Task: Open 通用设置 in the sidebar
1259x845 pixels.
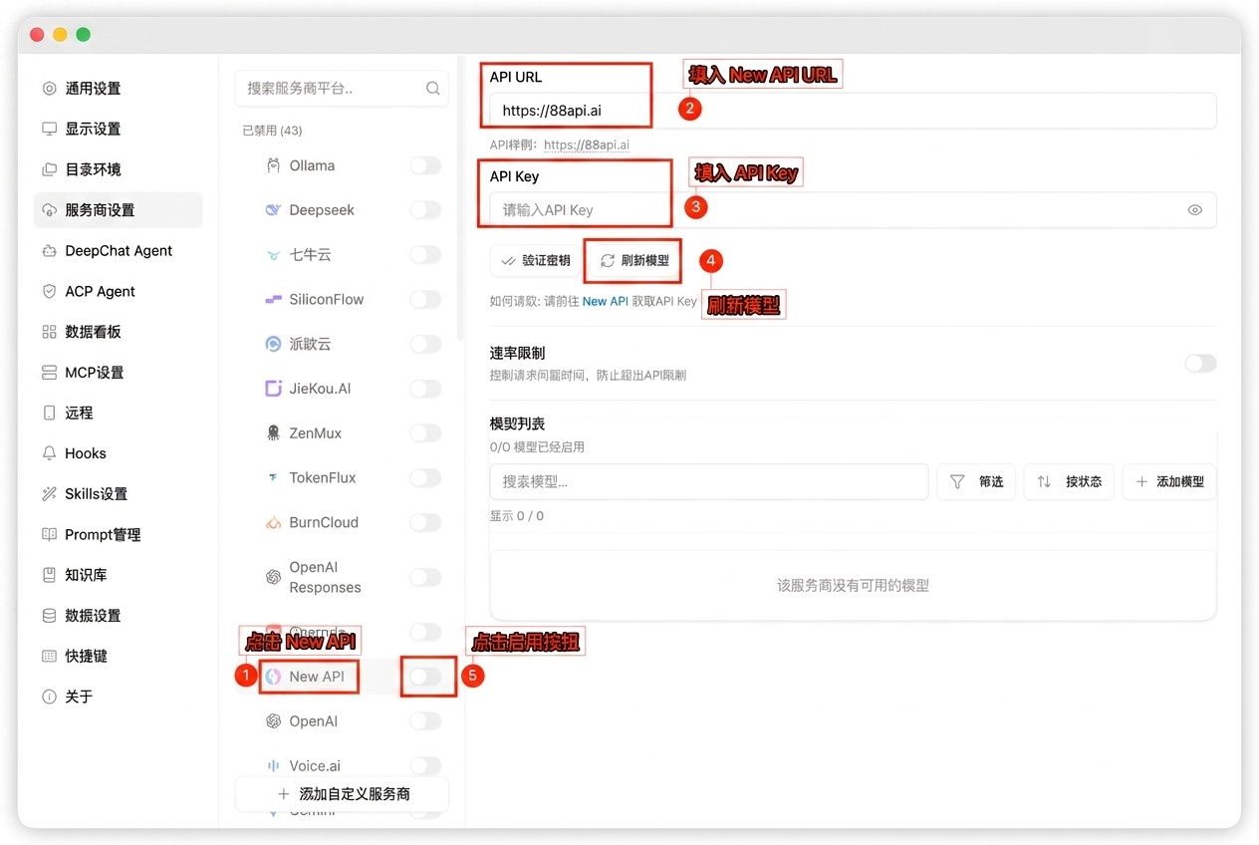Action: (x=118, y=89)
